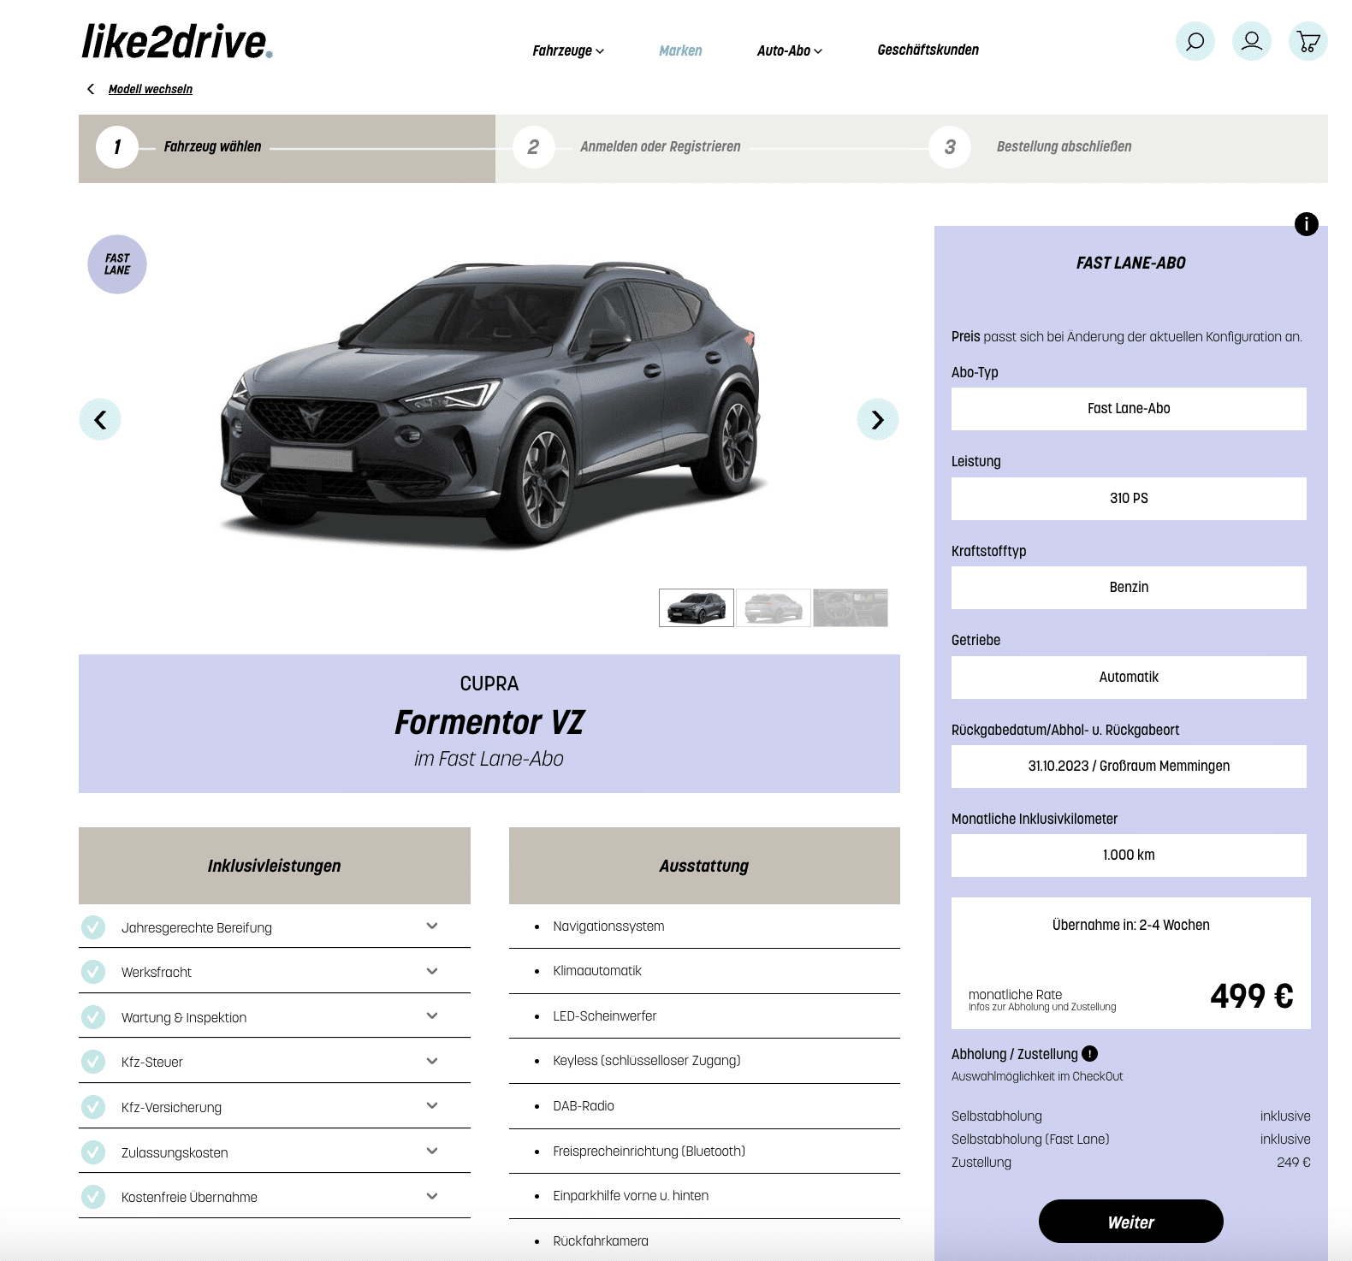Click Einparkhilfe vorne u. hinten row
This screenshot has height=1261, width=1352.
pos(704,1196)
